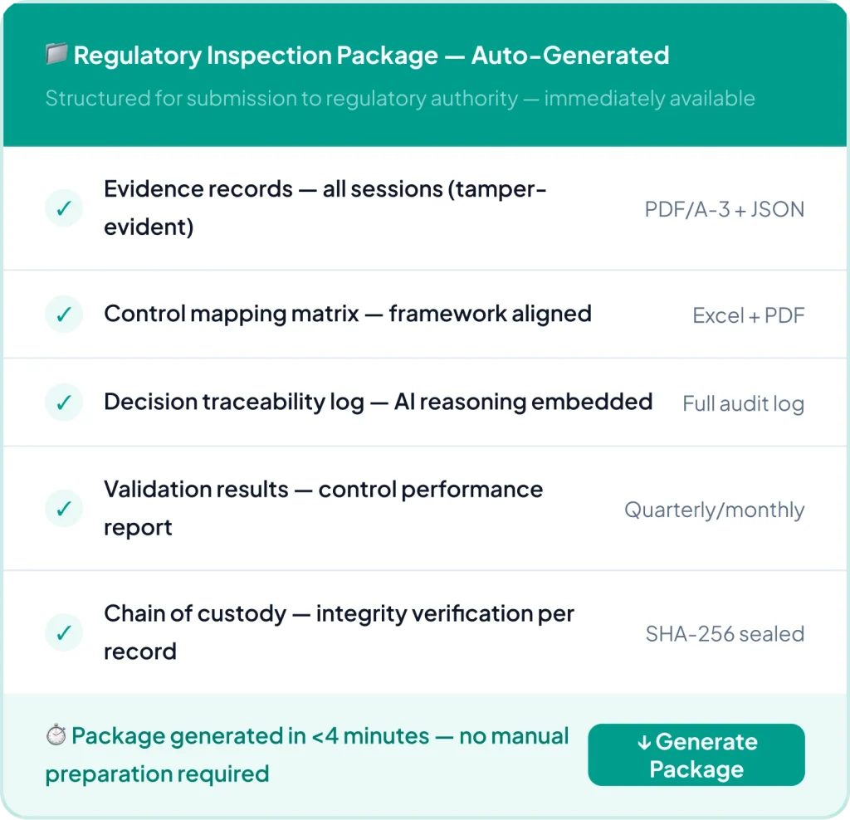Click the Regulatory Inspection Package header title
The width and height of the screenshot is (850, 820).
[371, 56]
